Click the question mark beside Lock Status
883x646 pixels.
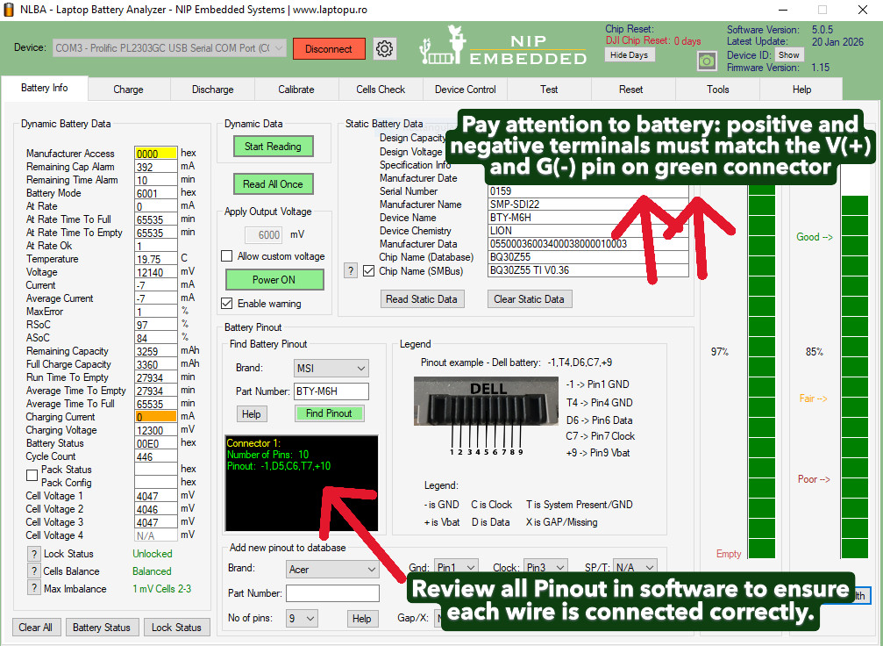click(34, 554)
